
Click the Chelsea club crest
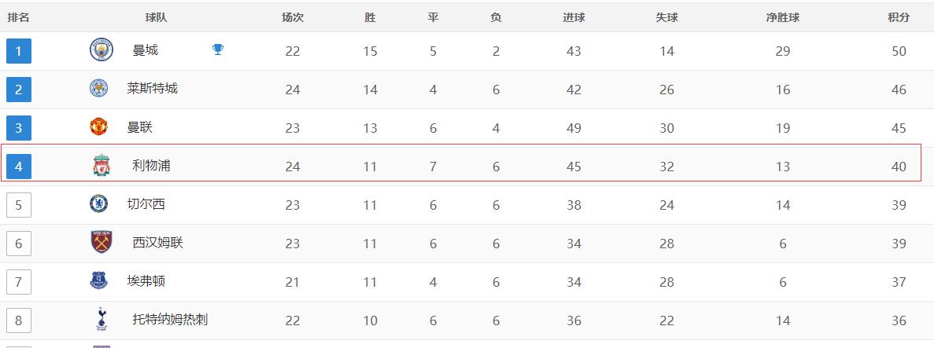[99, 203]
